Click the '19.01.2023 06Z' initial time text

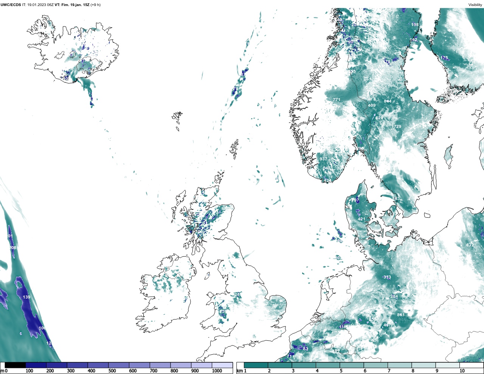(40, 5)
